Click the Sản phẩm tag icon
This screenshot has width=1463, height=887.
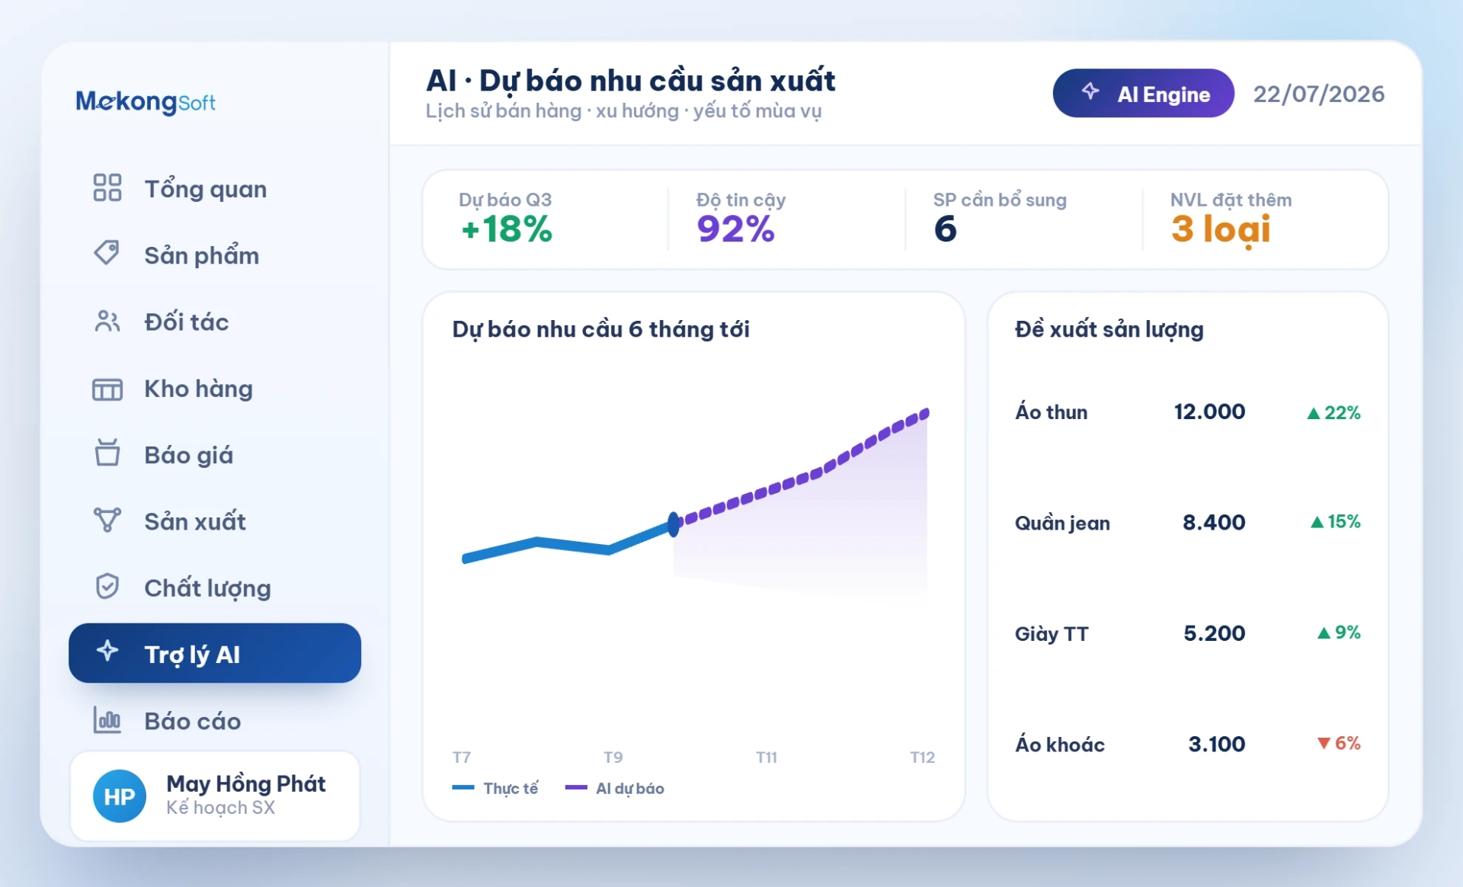click(107, 253)
